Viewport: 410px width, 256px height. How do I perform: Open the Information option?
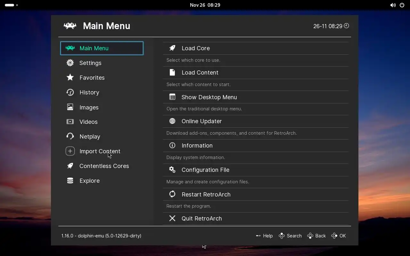click(x=256, y=146)
